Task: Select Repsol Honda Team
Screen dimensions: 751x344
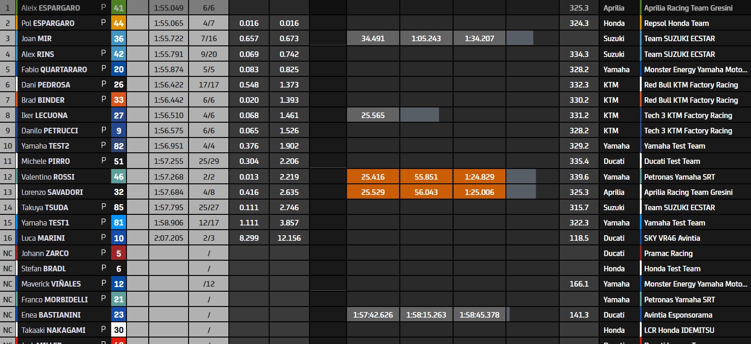Action: pyautogui.click(x=676, y=23)
